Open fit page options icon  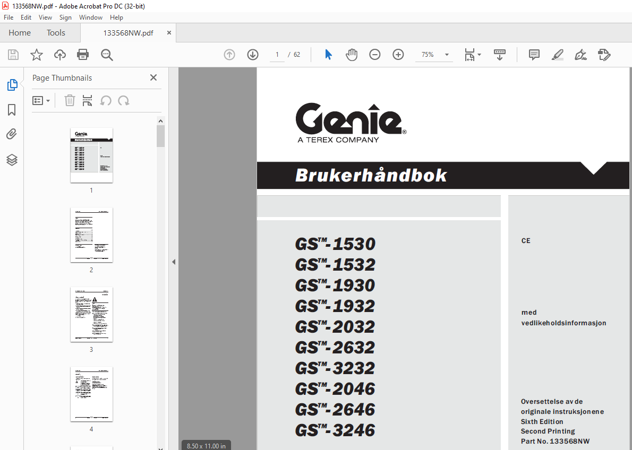click(469, 54)
